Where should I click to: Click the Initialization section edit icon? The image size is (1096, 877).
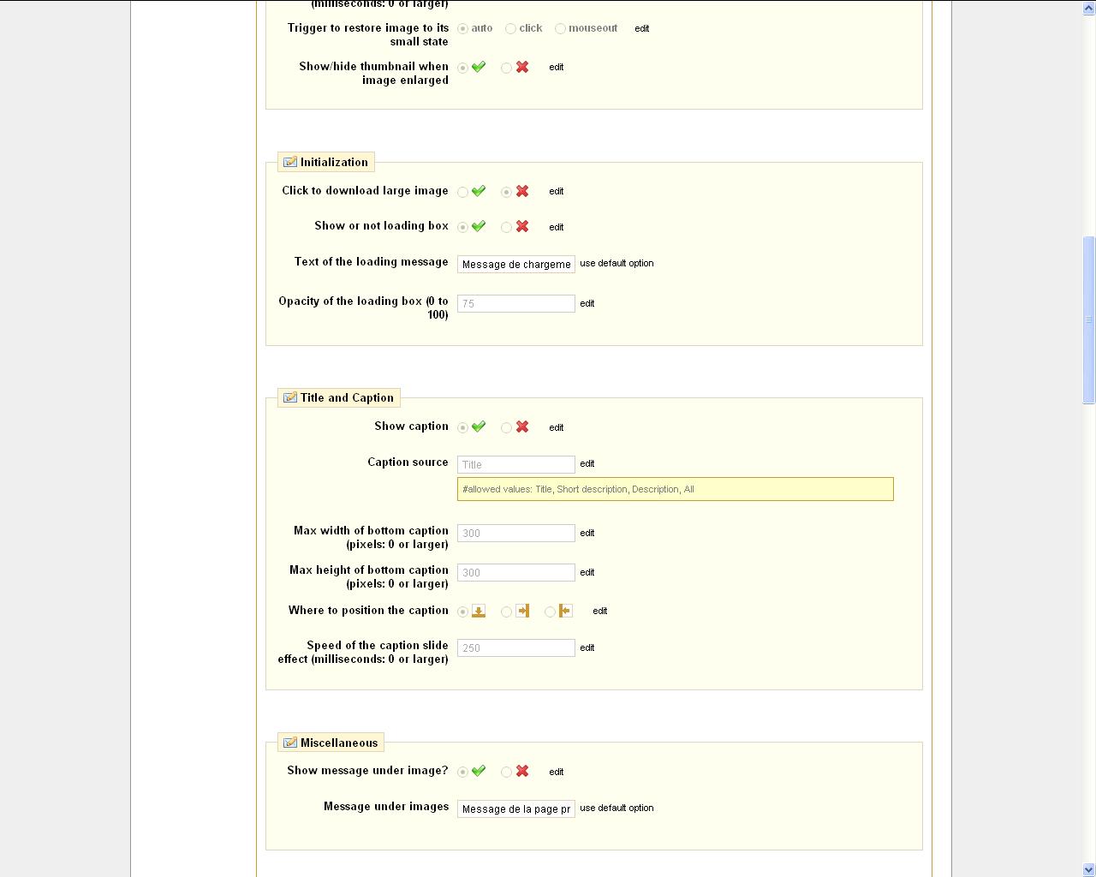(x=290, y=162)
